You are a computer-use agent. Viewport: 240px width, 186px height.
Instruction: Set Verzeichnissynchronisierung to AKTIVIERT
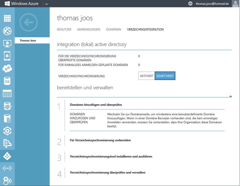coord(147,76)
